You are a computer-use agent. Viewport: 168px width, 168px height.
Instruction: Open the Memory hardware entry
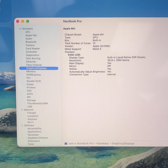[x=31, y=71]
